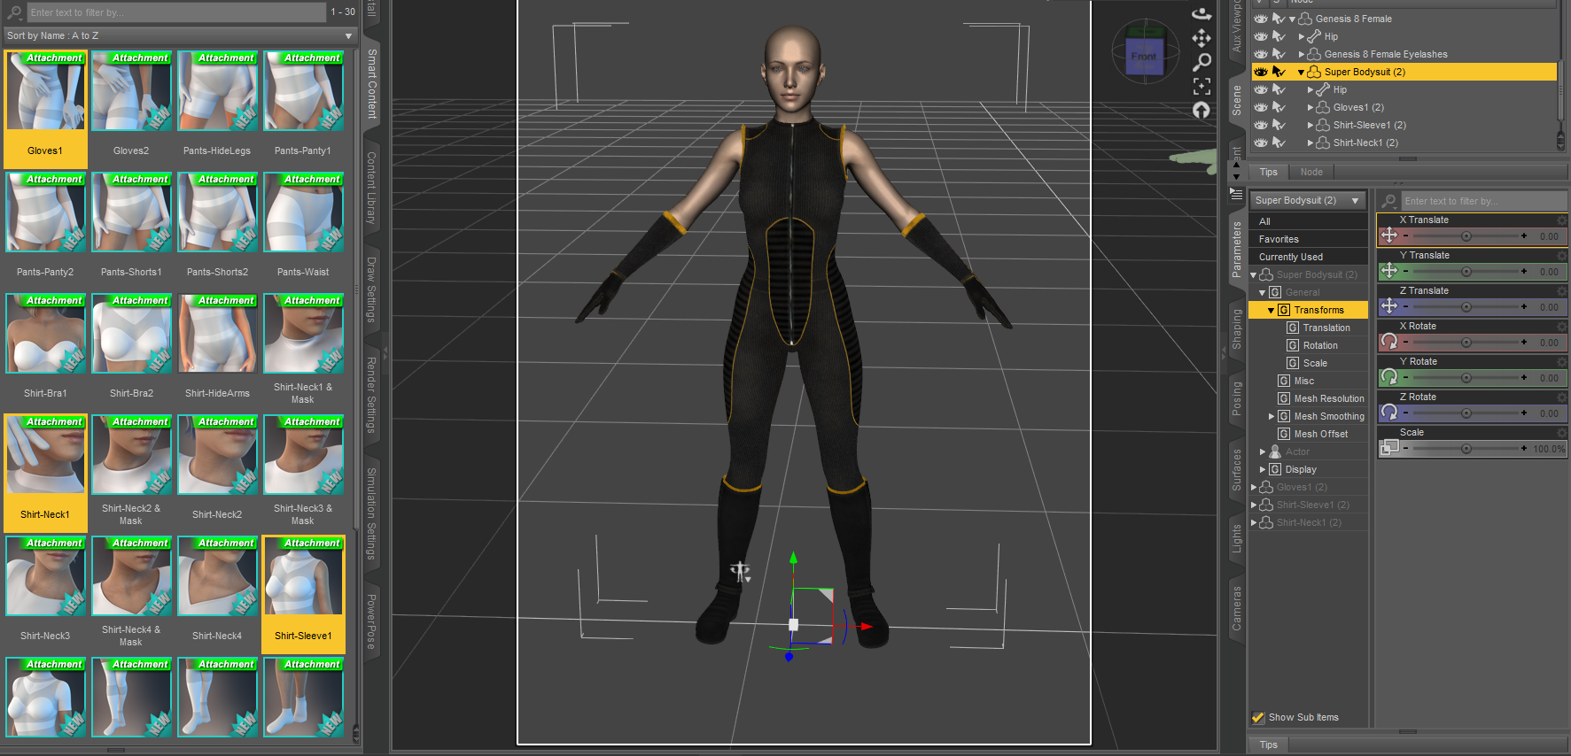
Task: Select the All properties filter
Action: point(1309,221)
